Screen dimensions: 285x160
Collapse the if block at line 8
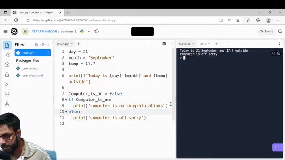(66, 100)
